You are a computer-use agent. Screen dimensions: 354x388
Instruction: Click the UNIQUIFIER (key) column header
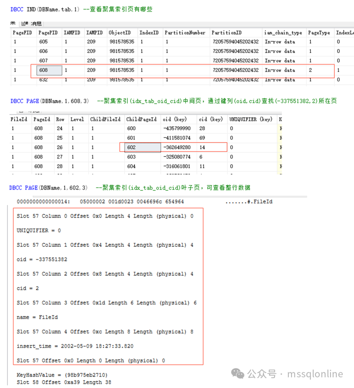pyautogui.click(x=251, y=119)
